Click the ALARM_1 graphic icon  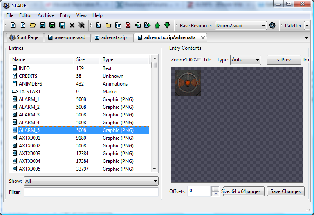tap(15, 99)
